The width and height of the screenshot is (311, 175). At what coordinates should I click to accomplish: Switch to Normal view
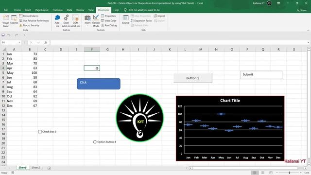[x=255, y=173]
